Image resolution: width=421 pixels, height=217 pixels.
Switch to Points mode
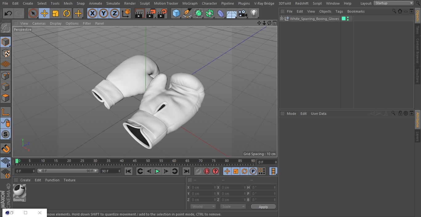pyautogui.click(x=6, y=75)
